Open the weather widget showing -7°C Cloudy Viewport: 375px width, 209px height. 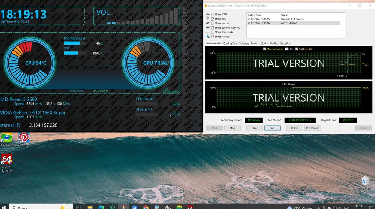[299, 208]
